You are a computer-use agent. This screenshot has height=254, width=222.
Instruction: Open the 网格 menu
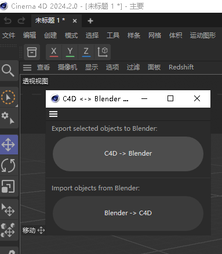(155, 35)
